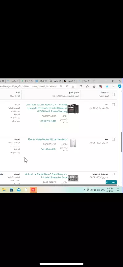Open SKU link CE-HVR1-4UM6
The image size is (123, 267).
coord(48,121)
